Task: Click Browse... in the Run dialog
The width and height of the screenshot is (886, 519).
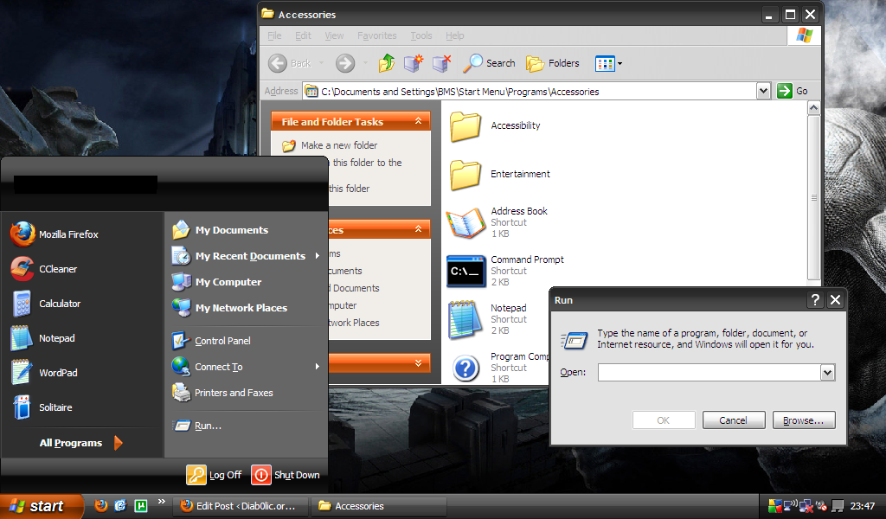Action: [x=804, y=420]
